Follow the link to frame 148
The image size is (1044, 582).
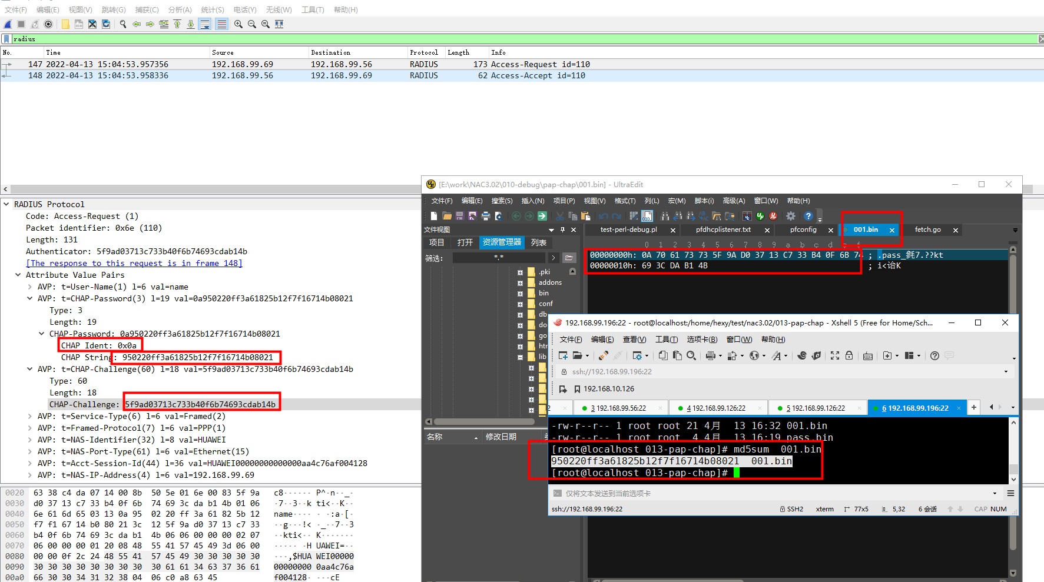[134, 263]
